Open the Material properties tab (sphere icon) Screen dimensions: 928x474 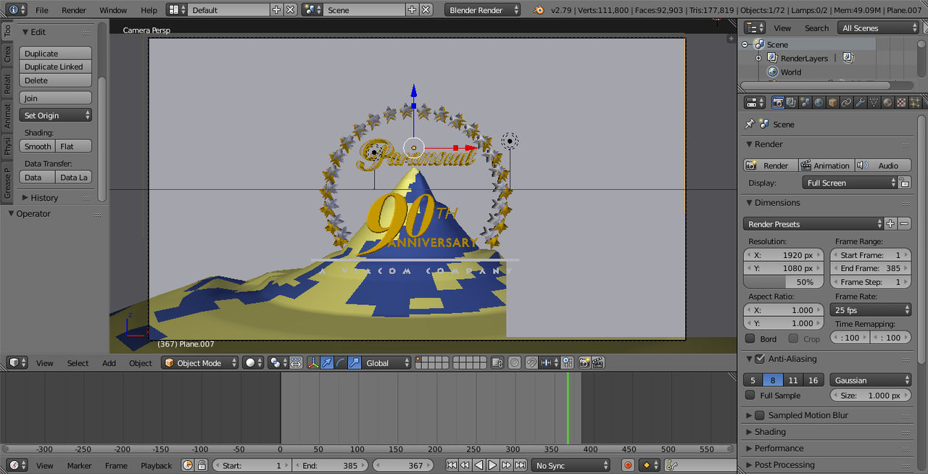point(888,103)
